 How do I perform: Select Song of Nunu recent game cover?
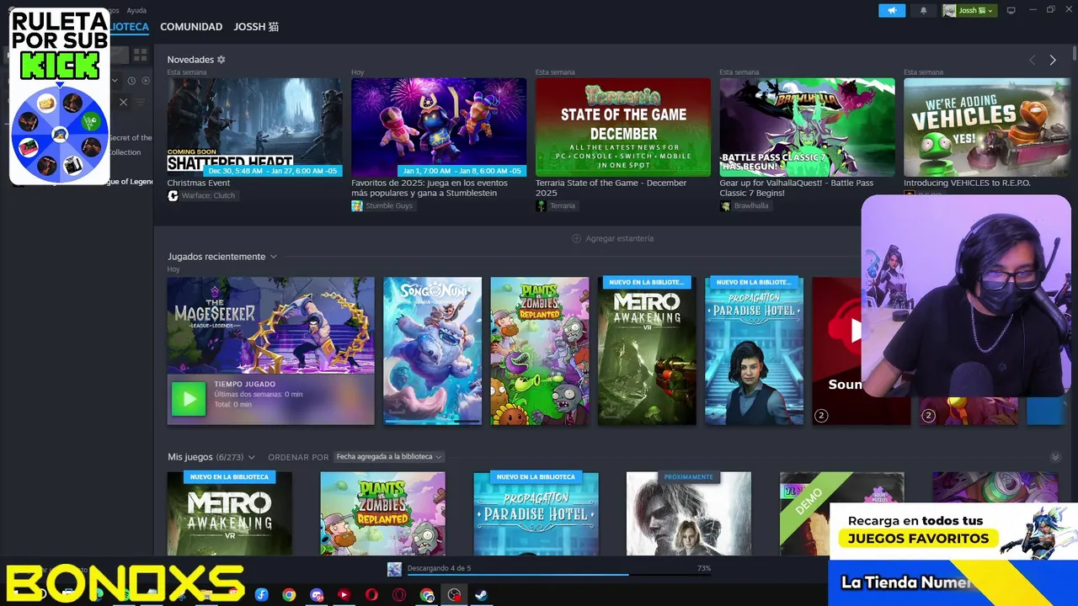pyautogui.click(x=433, y=351)
